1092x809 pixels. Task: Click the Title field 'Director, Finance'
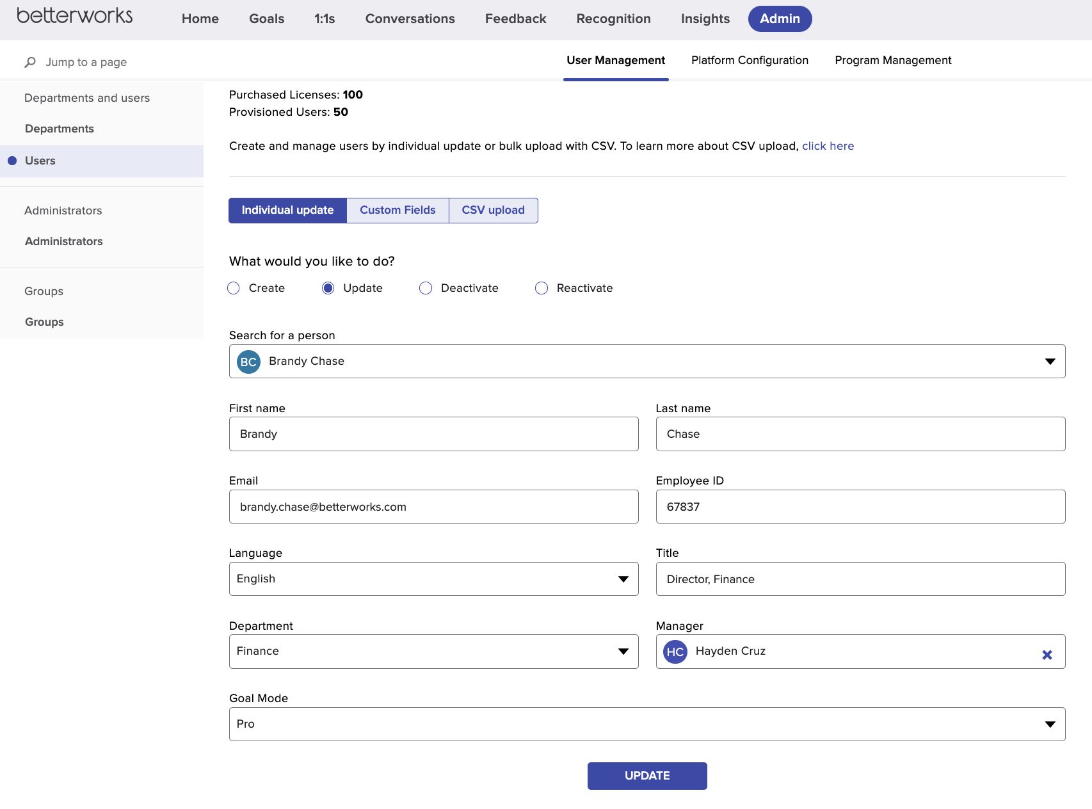pyautogui.click(x=860, y=579)
